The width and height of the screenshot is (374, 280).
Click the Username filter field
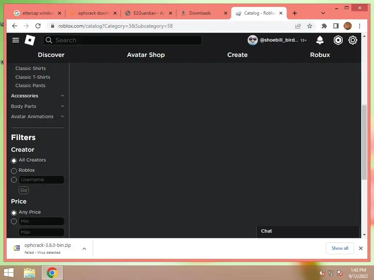42,180
